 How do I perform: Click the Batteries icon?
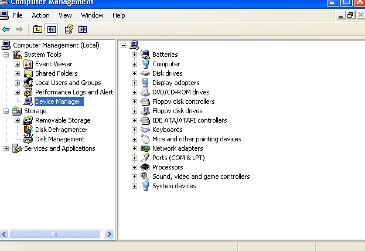[x=145, y=55]
